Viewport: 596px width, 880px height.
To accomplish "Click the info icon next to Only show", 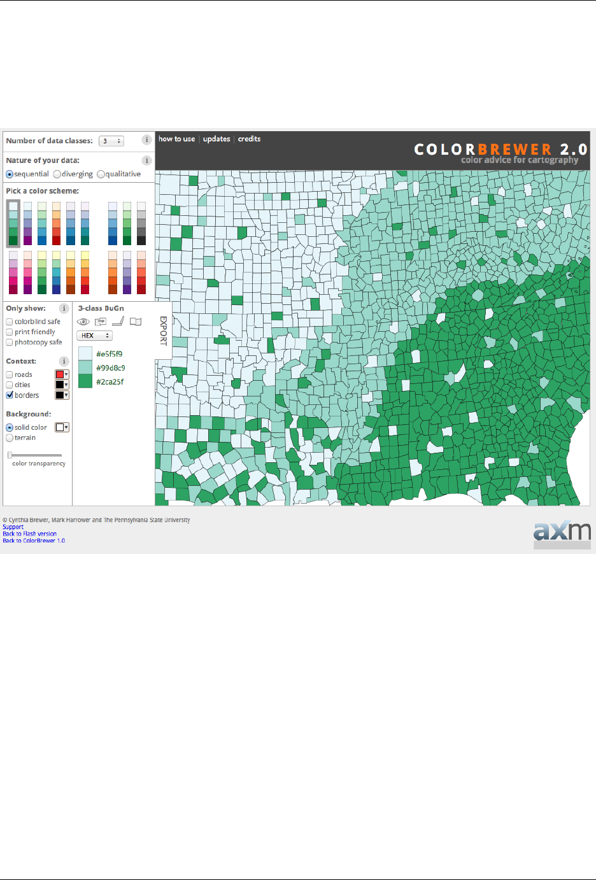I will pyautogui.click(x=64, y=308).
